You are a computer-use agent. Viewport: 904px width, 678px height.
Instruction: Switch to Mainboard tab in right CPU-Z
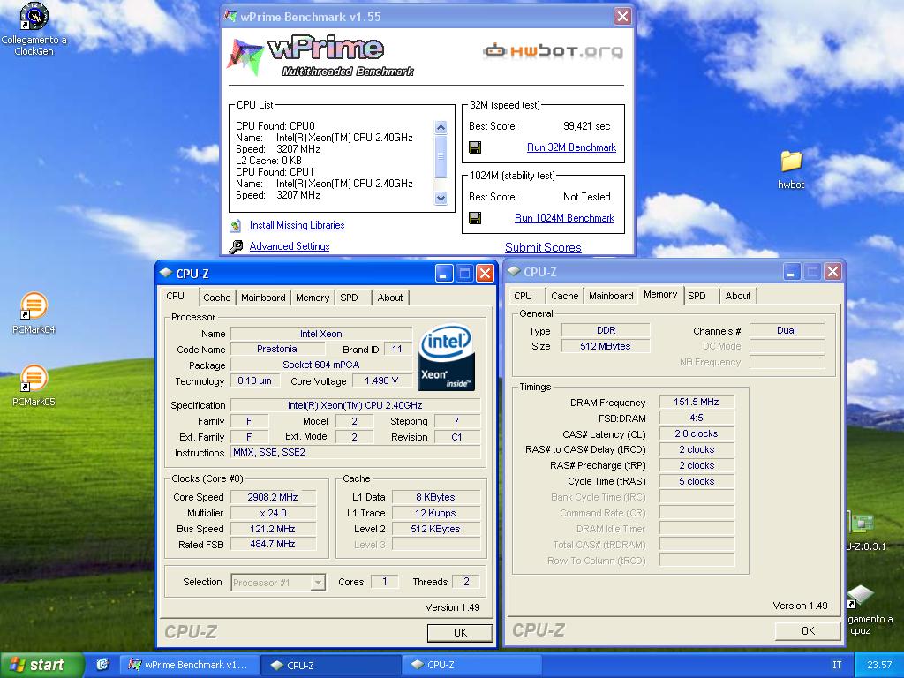[611, 296]
